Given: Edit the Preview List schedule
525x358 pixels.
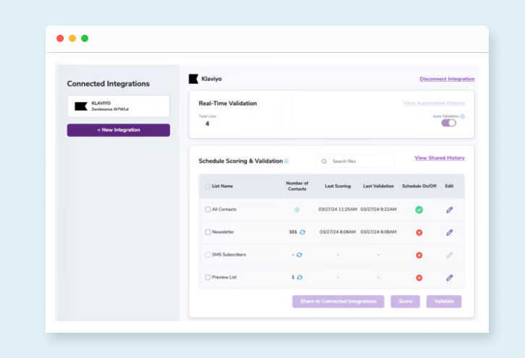Looking at the screenshot, I should (x=450, y=278).
